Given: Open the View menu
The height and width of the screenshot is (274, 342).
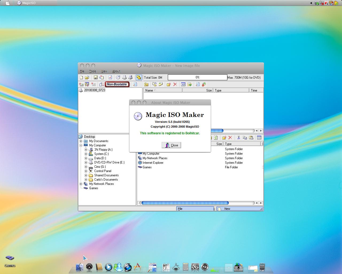Looking at the screenshot, I should coord(104,71).
